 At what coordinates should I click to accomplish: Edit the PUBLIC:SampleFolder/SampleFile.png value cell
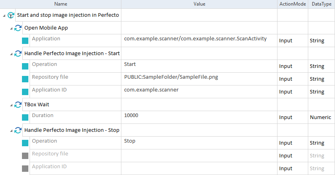(199, 79)
